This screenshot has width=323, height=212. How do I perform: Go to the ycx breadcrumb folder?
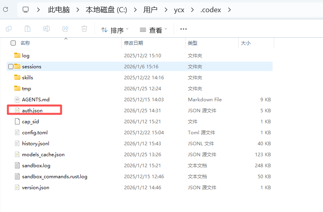click(x=179, y=10)
